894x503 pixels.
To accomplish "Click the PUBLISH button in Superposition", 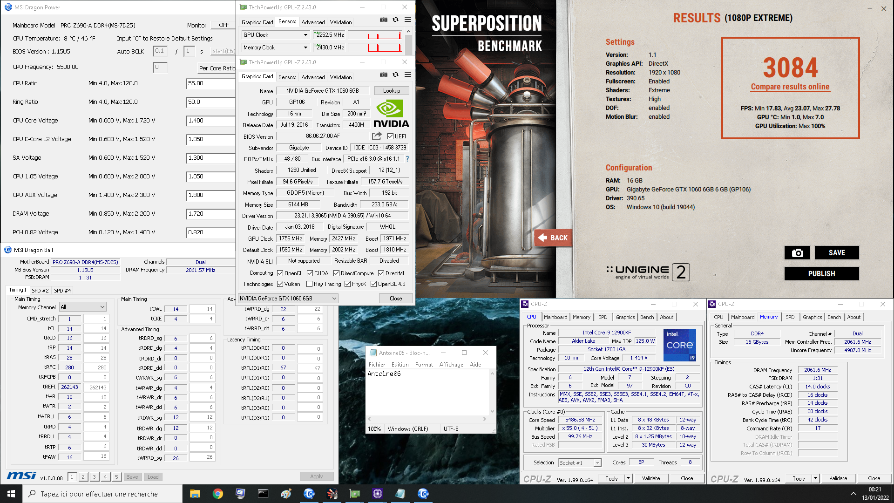I will [x=821, y=274].
